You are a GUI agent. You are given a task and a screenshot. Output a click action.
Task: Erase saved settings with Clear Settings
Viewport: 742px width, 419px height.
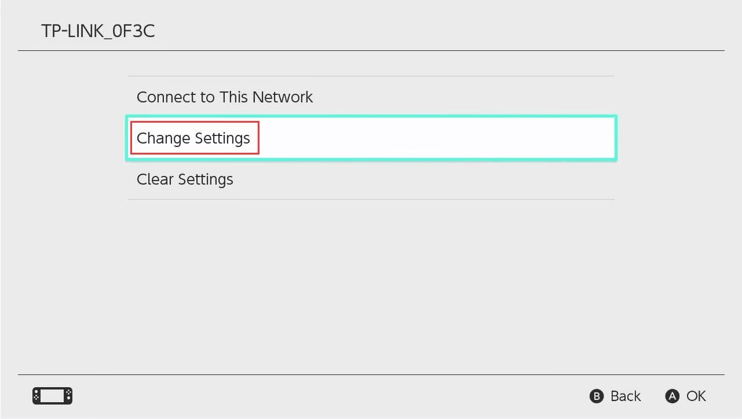(x=185, y=179)
